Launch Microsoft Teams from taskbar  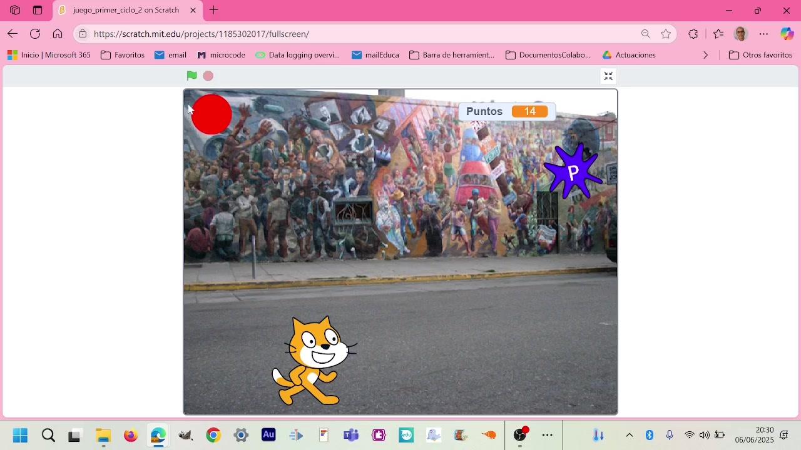coord(351,435)
